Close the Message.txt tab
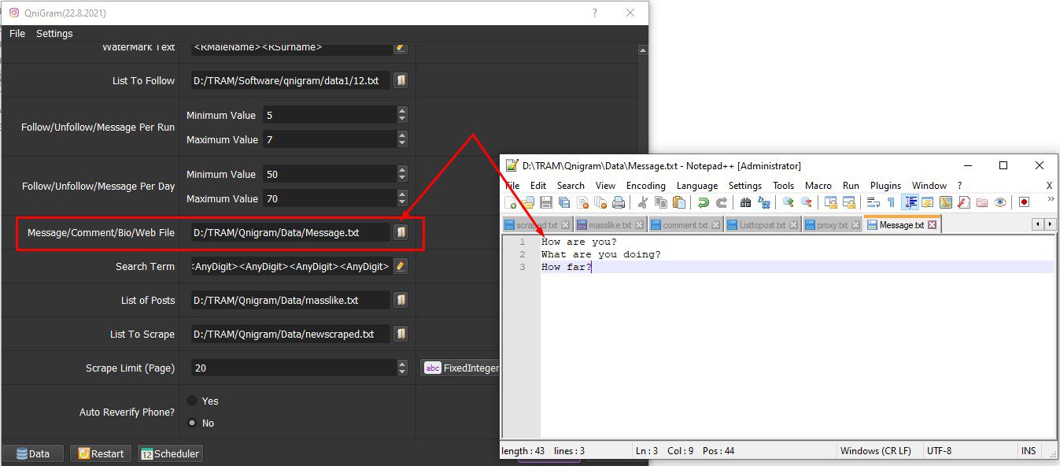This screenshot has height=466, width=1060. (x=933, y=225)
